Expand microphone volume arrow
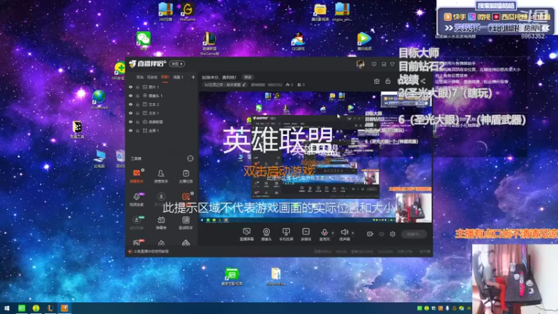Image resolution: width=558 pixels, height=314 pixels. coord(333,233)
